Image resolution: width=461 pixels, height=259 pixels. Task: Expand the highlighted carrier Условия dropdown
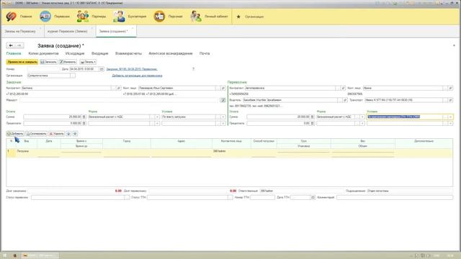(x=450, y=117)
